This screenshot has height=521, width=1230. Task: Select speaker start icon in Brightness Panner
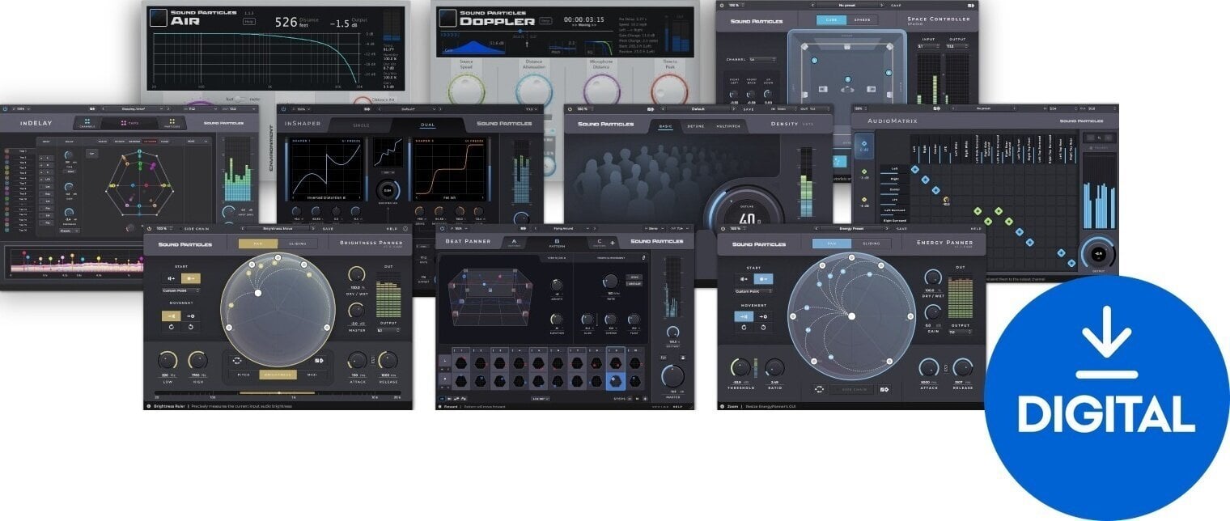[173, 279]
